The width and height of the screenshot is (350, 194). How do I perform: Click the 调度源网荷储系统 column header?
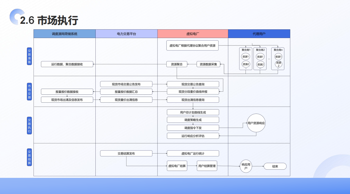[x=65, y=34]
